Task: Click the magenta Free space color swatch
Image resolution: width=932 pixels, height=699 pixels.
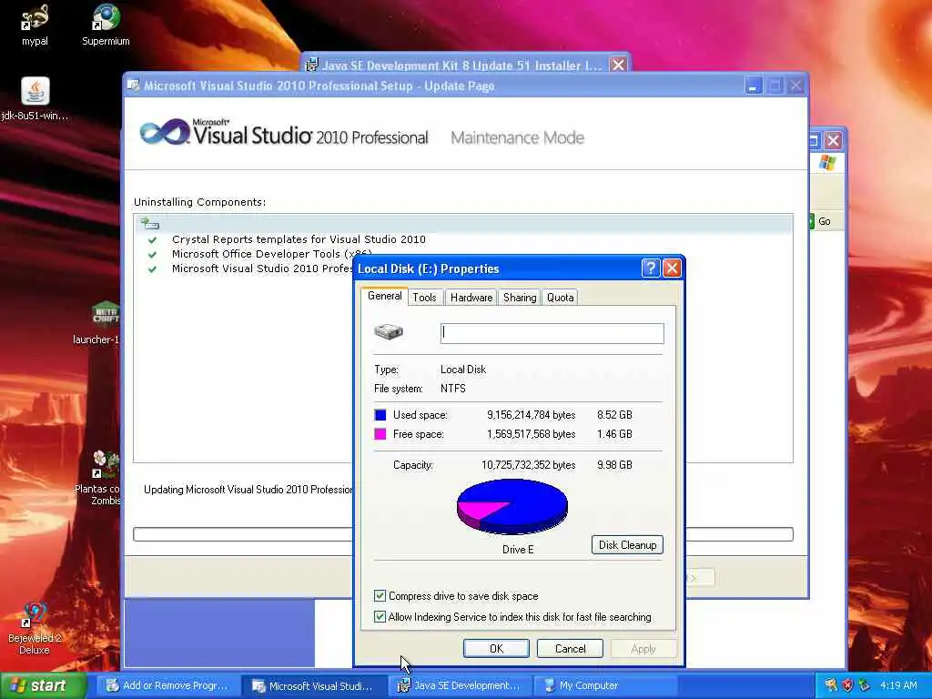Action: click(380, 434)
